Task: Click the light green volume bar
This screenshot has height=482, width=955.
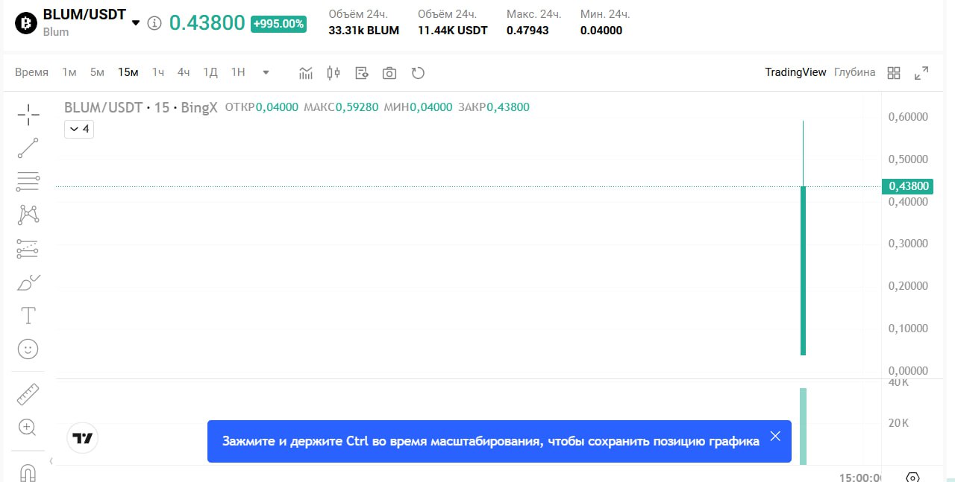Action: pos(803,426)
